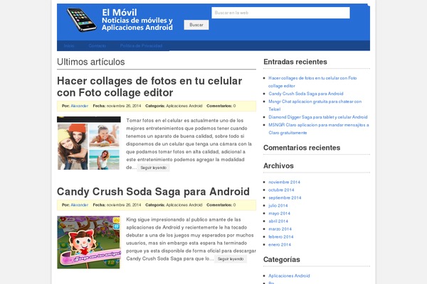
Task: Click 'Seguir leyendo' for the Candy Crush article
Action: click(231, 259)
